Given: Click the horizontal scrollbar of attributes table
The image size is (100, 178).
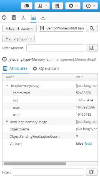Looking at the screenshot, I should point(35,164).
